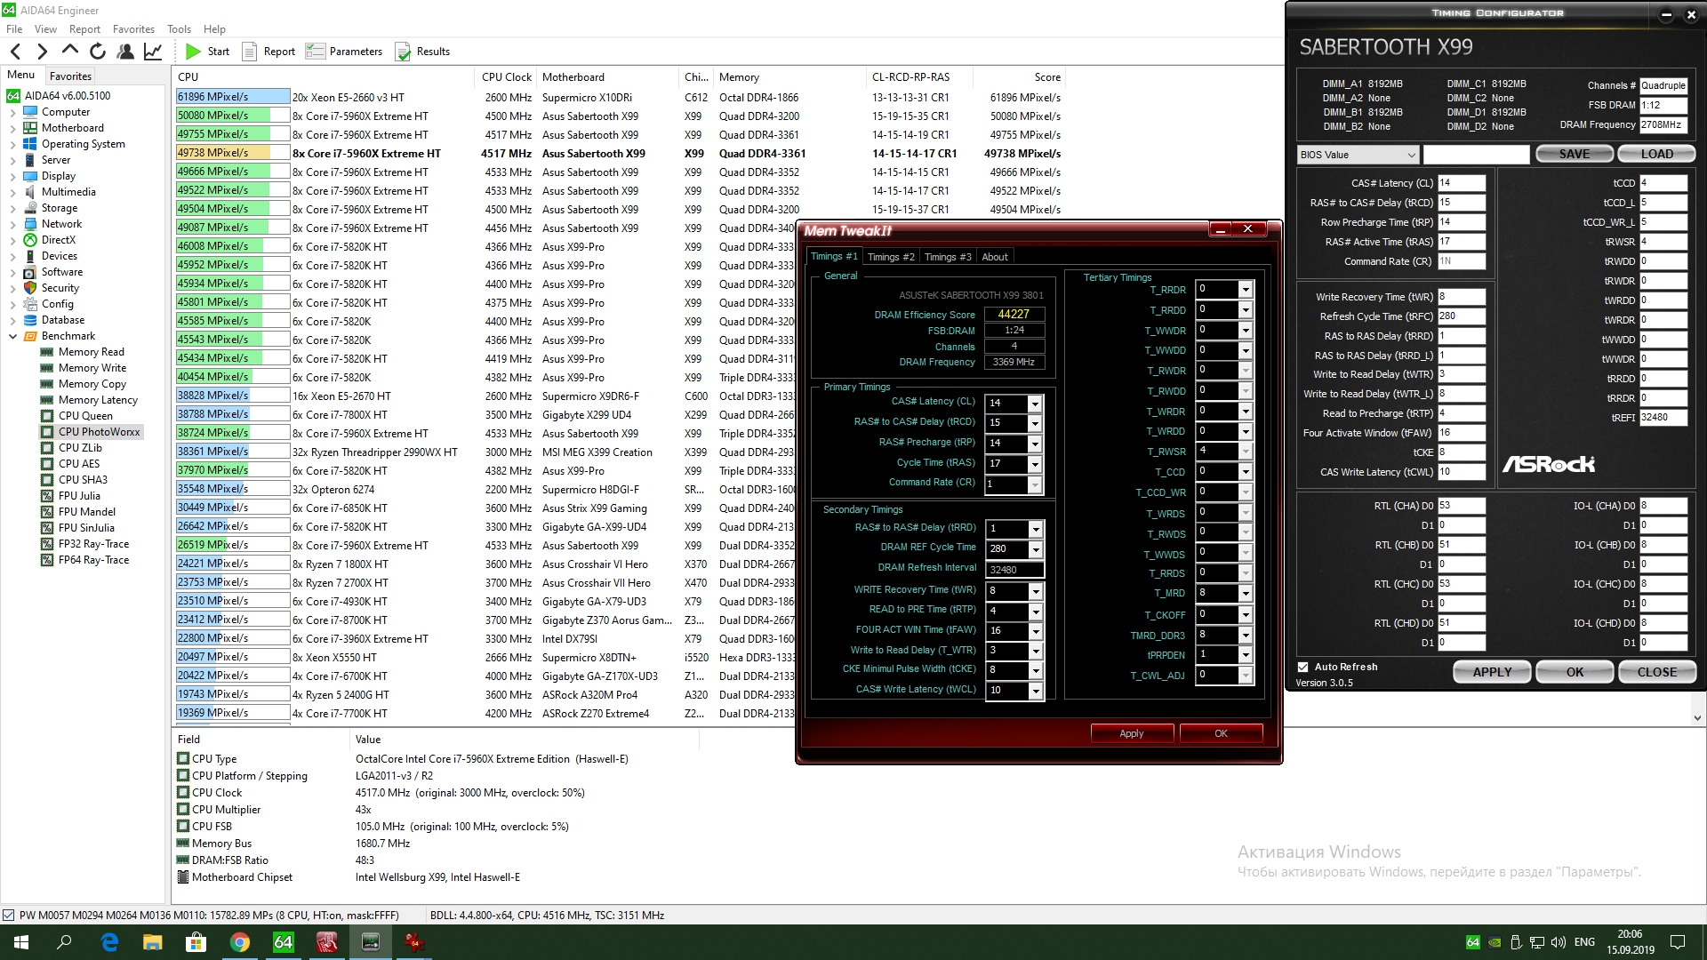Click the user manager silhouette icon
The height and width of the screenshot is (960, 1707).
[x=125, y=52]
